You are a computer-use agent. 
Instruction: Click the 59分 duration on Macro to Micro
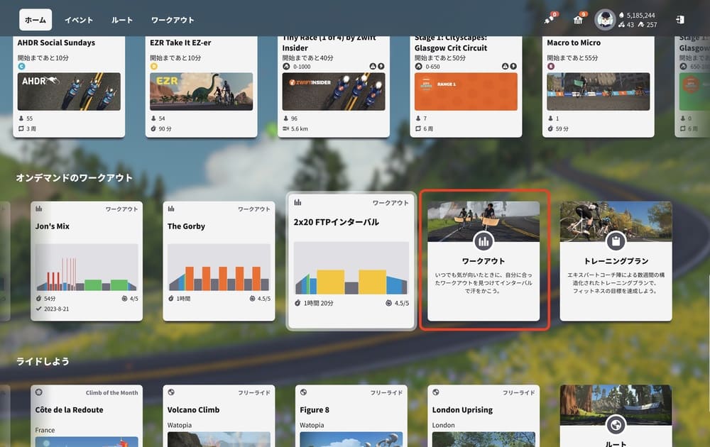(562, 129)
